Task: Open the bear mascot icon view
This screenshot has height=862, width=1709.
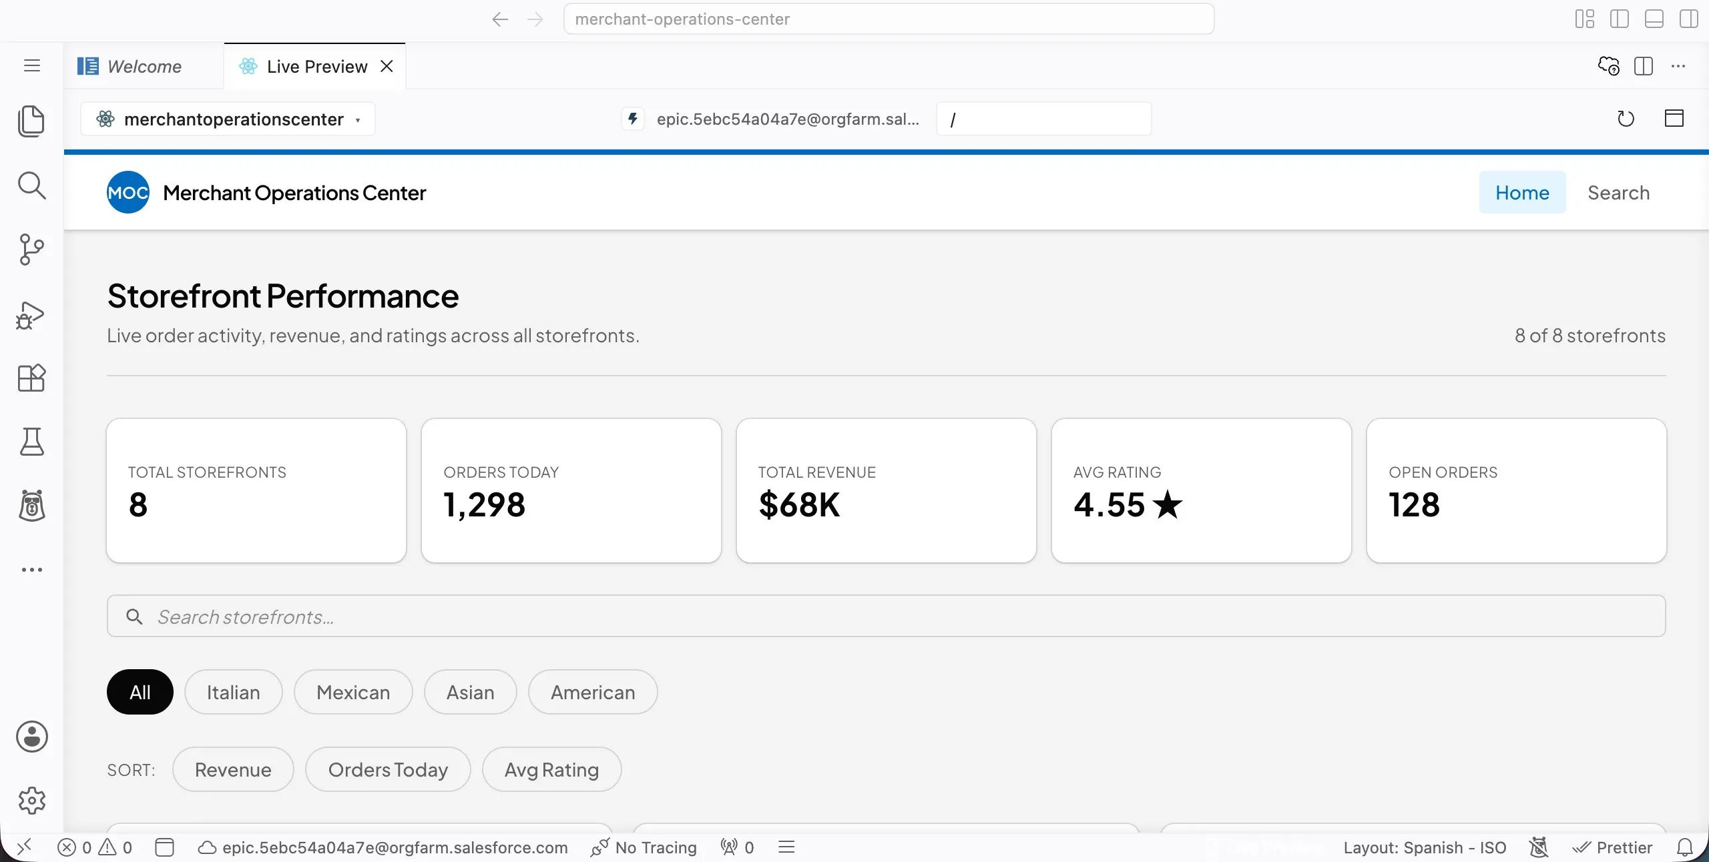Action: (x=31, y=506)
